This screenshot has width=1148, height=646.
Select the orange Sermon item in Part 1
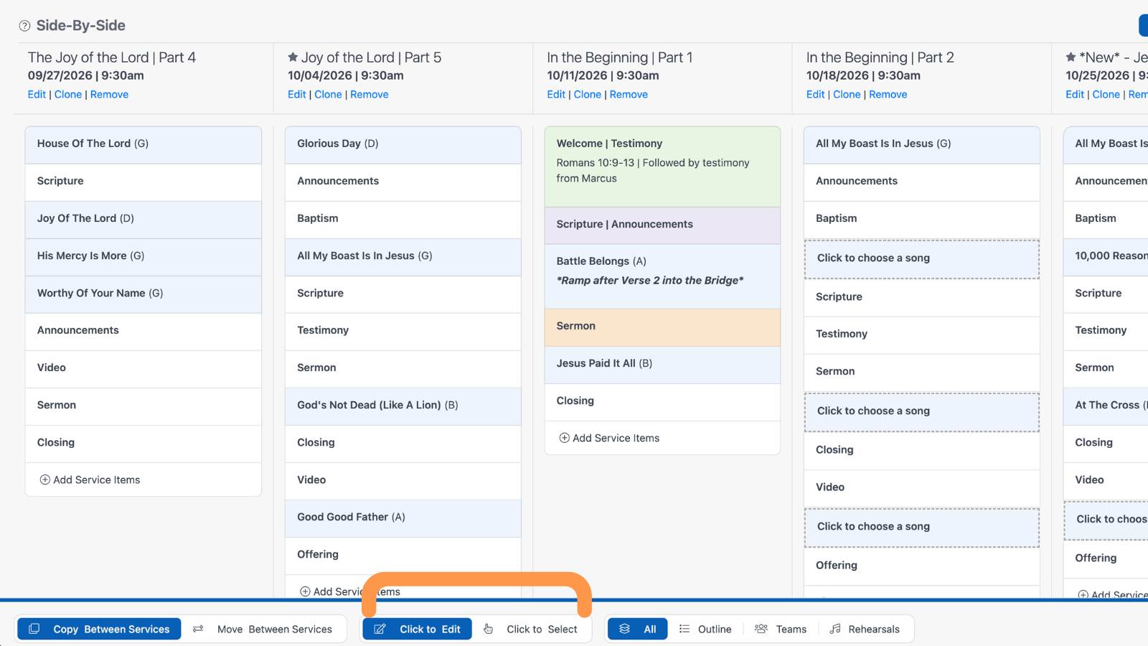tap(662, 327)
